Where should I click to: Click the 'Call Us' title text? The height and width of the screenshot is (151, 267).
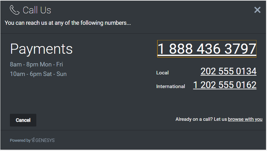pyautogui.click(x=37, y=10)
